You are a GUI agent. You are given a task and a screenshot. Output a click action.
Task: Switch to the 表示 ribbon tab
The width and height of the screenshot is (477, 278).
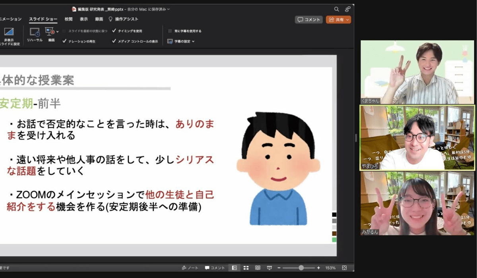pos(83,19)
